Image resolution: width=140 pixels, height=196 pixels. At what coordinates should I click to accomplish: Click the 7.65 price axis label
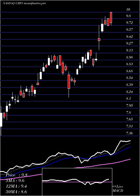(x=129, y=119)
